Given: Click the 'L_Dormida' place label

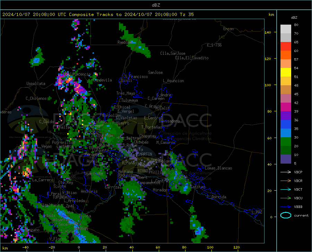Looking at the screenshot, I should click(x=217, y=197).
